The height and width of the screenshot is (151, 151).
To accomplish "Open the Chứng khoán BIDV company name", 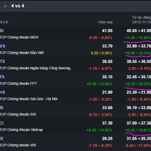I will click(19, 37).
